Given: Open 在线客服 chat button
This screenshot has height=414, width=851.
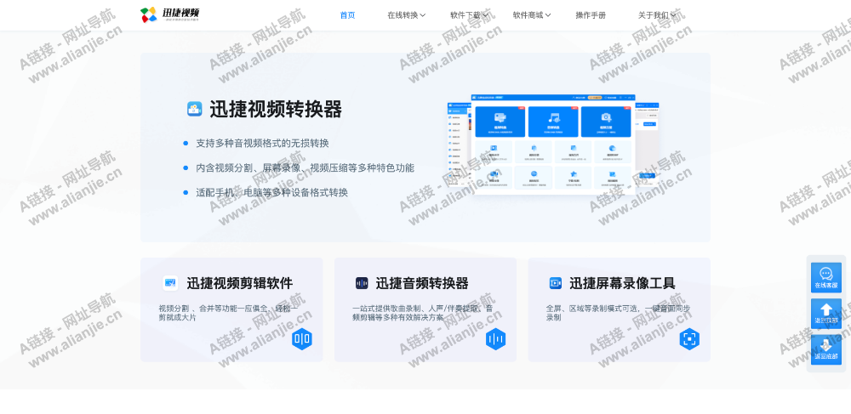Looking at the screenshot, I should [826, 277].
